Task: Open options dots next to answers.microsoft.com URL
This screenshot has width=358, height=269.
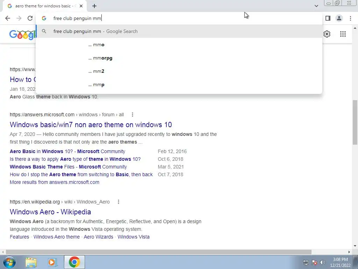Action: click(x=133, y=115)
